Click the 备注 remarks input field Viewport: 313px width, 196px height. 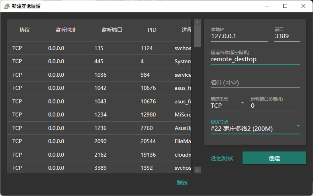(x=255, y=83)
